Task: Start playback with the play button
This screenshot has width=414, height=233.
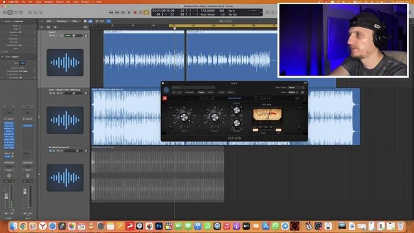Action: coord(129,12)
